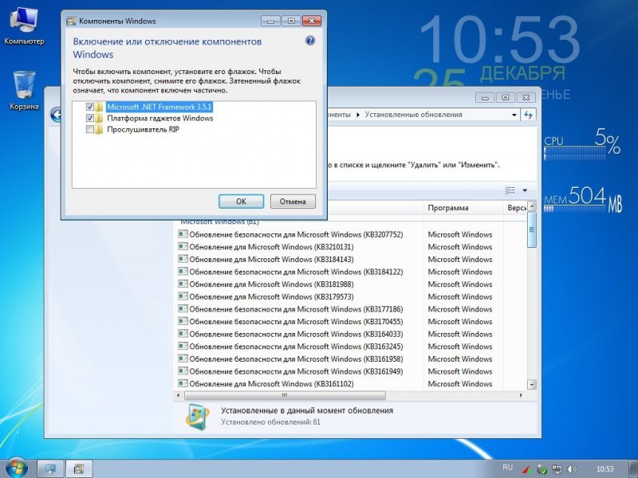
Task: Click the Установленные обновления breadcrumb
Action: tap(413, 115)
